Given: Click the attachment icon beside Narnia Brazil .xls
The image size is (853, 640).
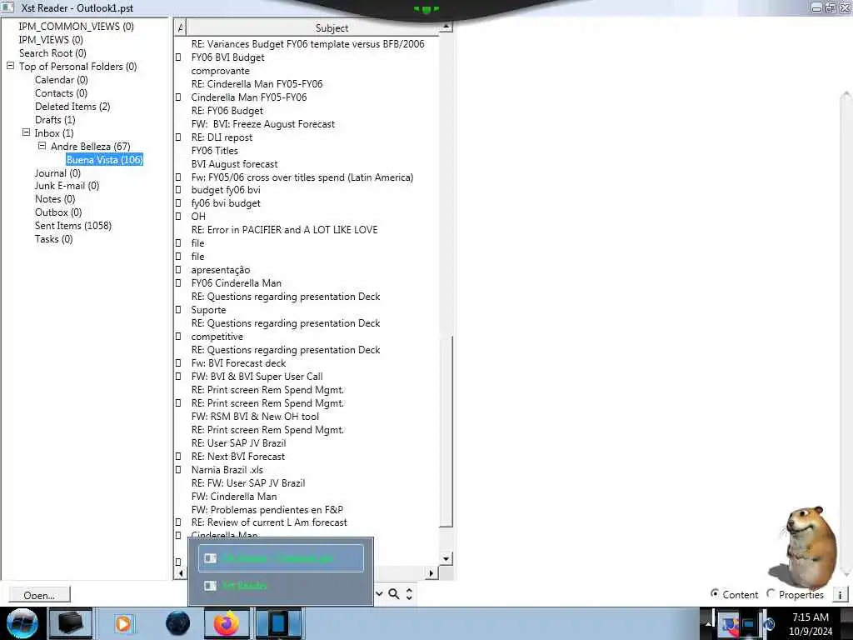Looking at the screenshot, I should (x=178, y=470).
